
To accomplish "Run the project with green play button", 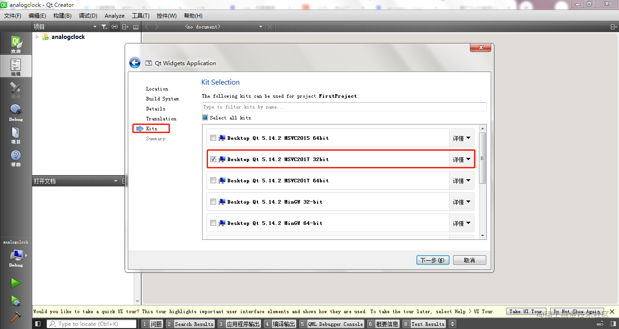I will 16,283.
